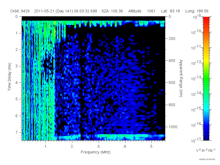Image resolution: width=220 pixels, height=165 pixels.
Task: Click the 'SZA: 106.36' value
Action: click(112, 11)
